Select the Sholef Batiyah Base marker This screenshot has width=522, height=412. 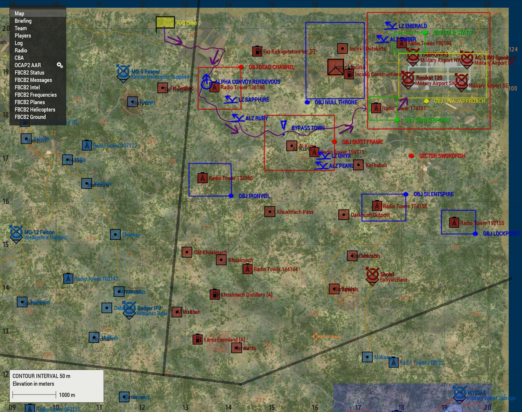(x=372, y=275)
